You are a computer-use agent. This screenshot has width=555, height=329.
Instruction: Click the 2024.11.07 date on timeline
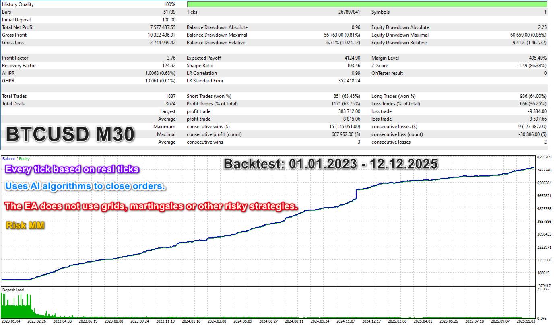click(x=347, y=321)
